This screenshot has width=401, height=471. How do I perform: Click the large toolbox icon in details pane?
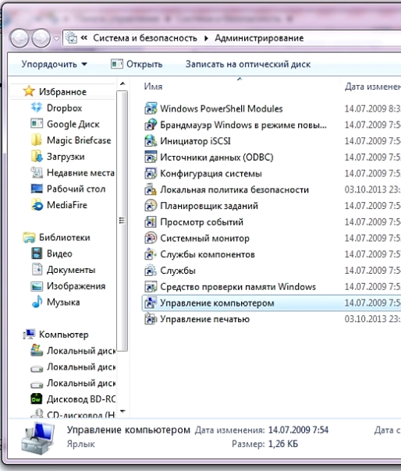(x=38, y=437)
